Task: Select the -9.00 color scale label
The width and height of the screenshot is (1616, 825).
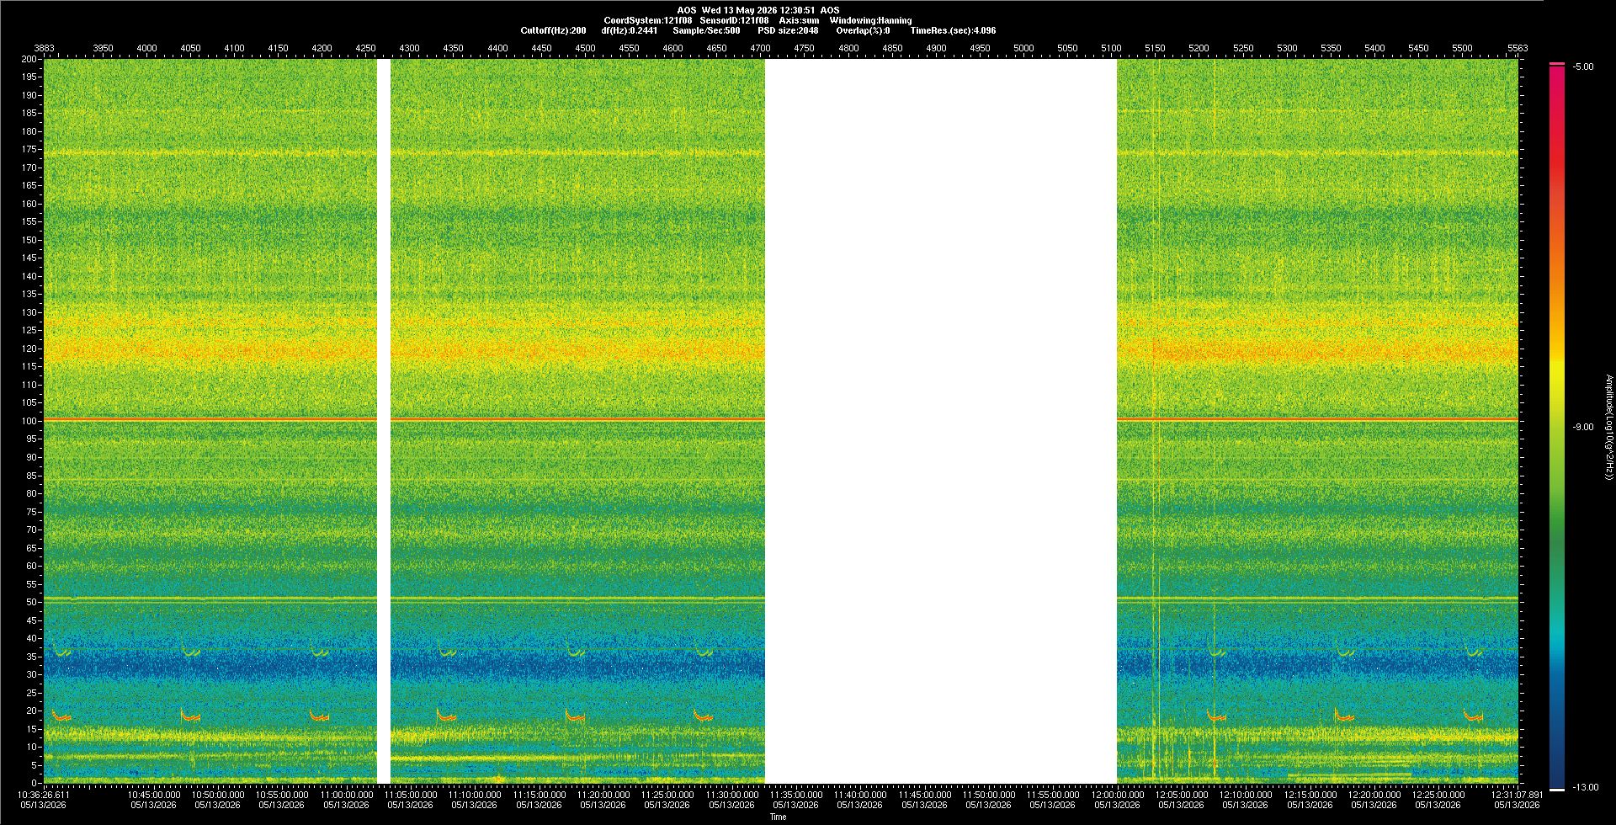Action: (1583, 427)
